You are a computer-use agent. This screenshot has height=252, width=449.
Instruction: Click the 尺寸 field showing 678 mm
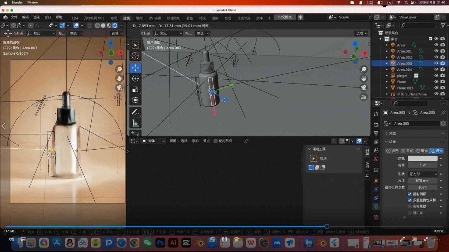pyautogui.click(x=423, y=180)
